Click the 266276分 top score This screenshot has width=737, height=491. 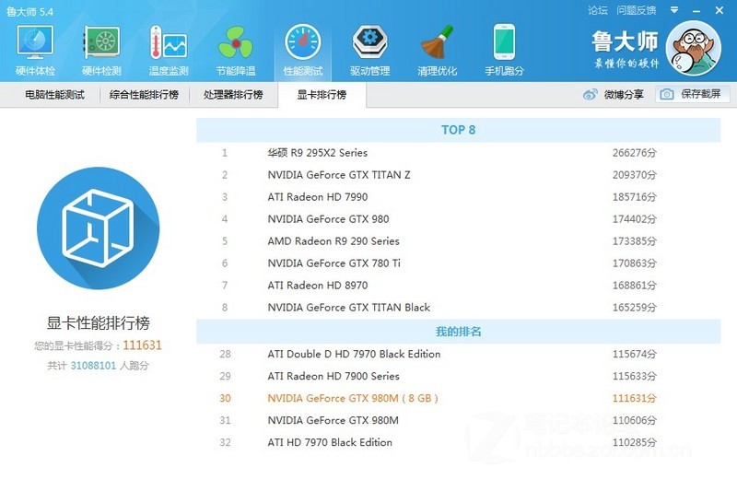634,153
